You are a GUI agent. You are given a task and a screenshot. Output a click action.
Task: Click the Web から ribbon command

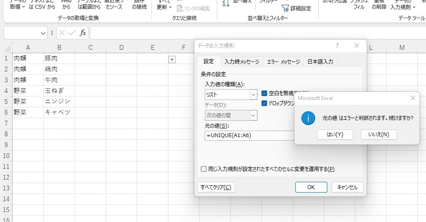[x=66, y=4]
